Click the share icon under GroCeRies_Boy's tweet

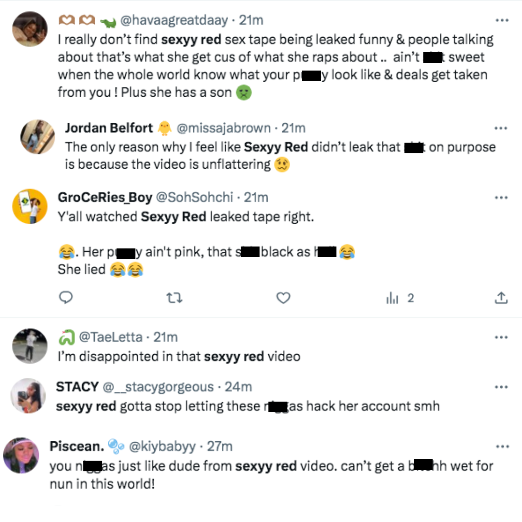click(x=502, y=298)
